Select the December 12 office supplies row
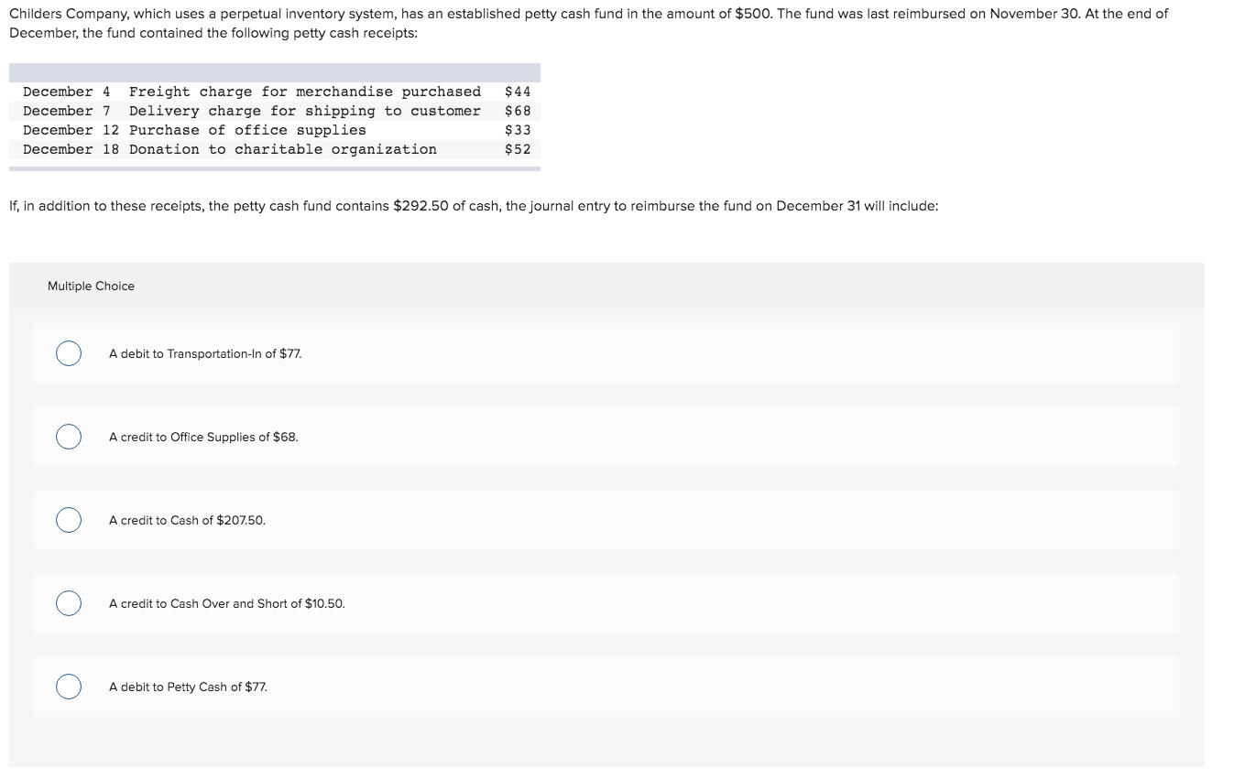Screen dimensions: 1256x779 [275, 129]
